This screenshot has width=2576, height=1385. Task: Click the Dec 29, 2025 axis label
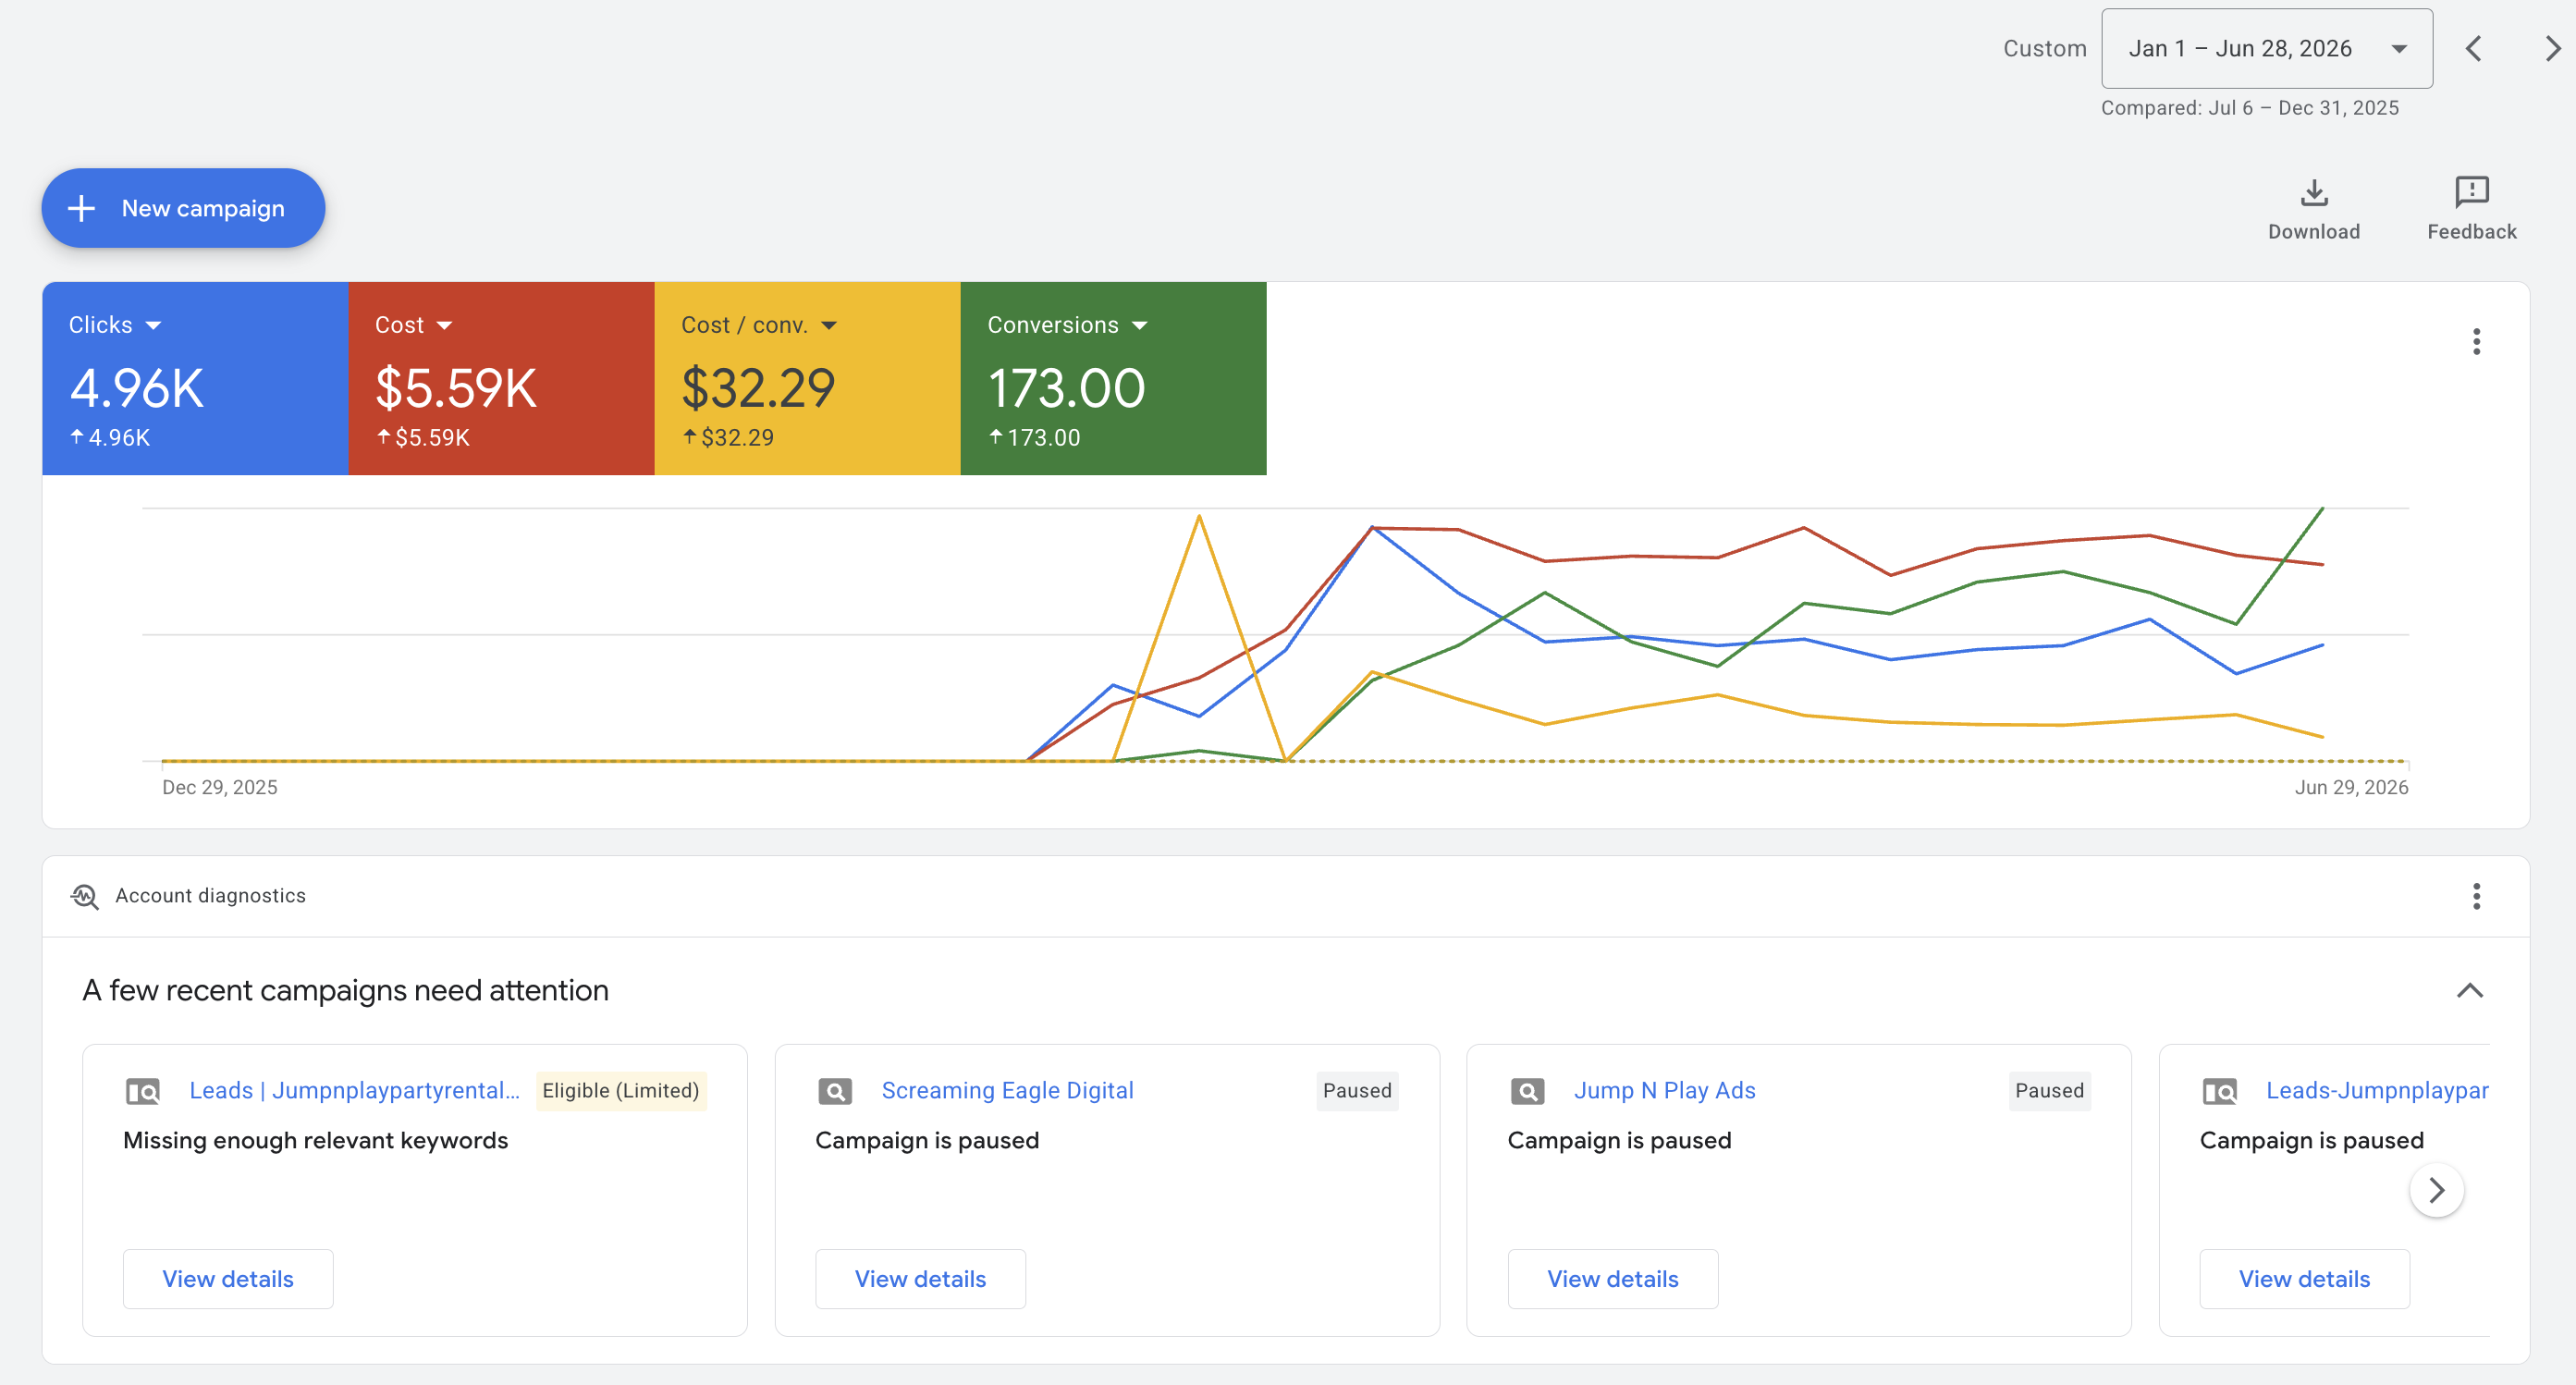click(220, 788)
